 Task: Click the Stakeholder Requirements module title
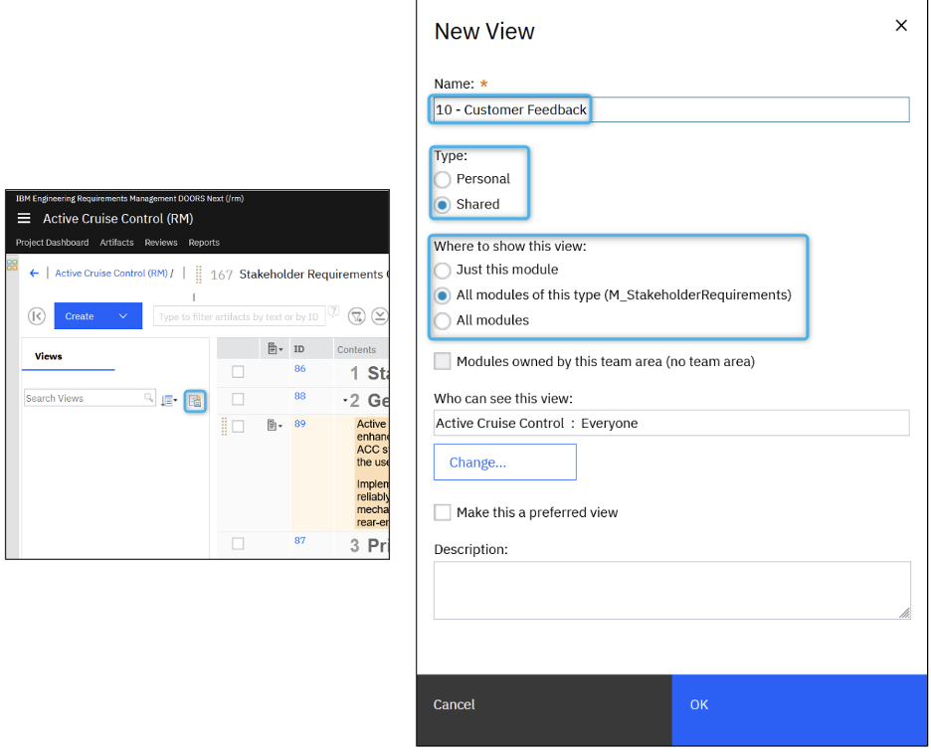point(313,275)
